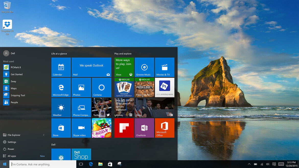Click the Windows Start button

pyautogui.click(x=5, y=164)
